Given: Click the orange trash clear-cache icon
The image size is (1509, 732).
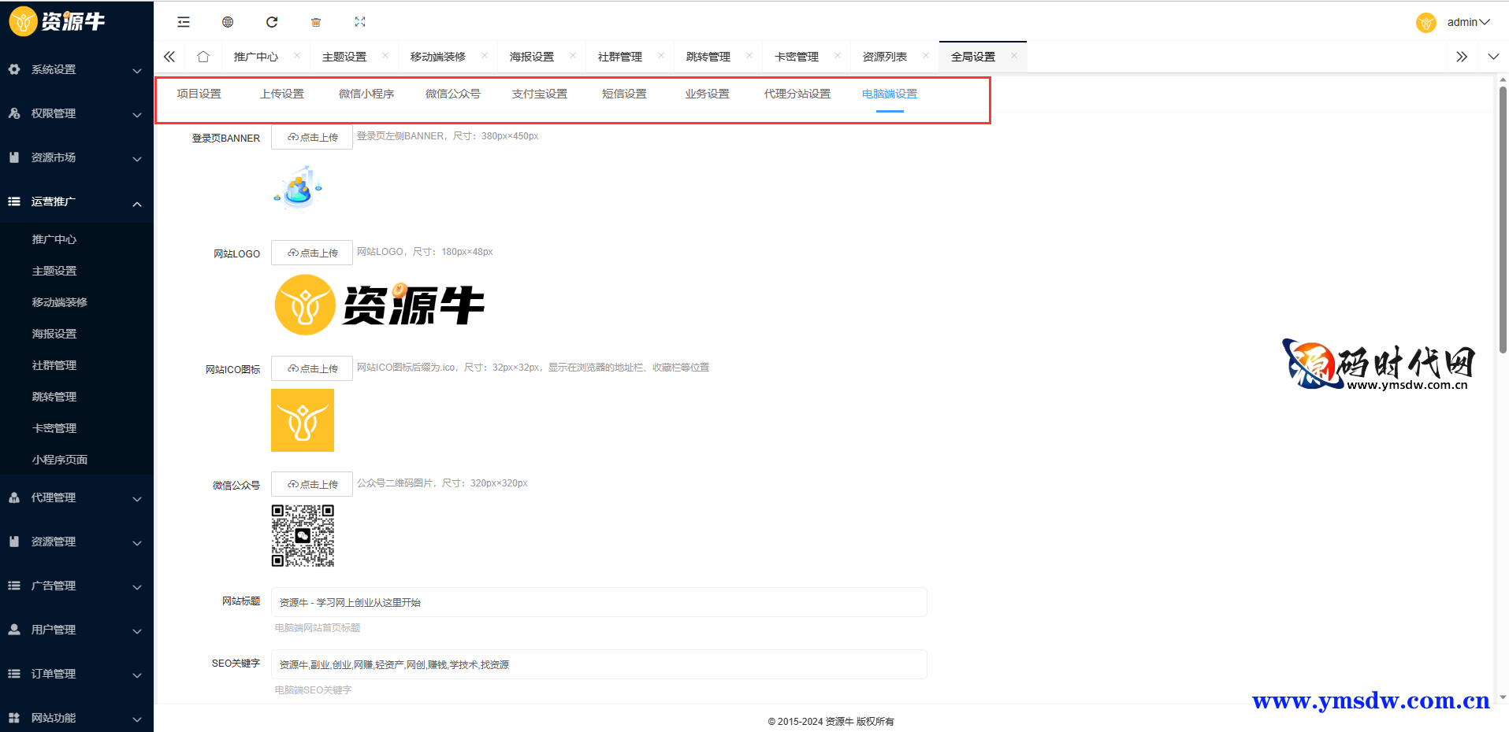Looking at the screenshot, I should tap(316, 22).
